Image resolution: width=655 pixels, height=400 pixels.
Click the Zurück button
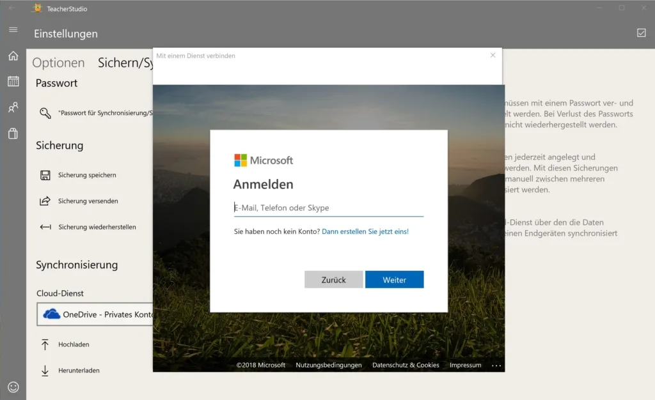(333, 279)
